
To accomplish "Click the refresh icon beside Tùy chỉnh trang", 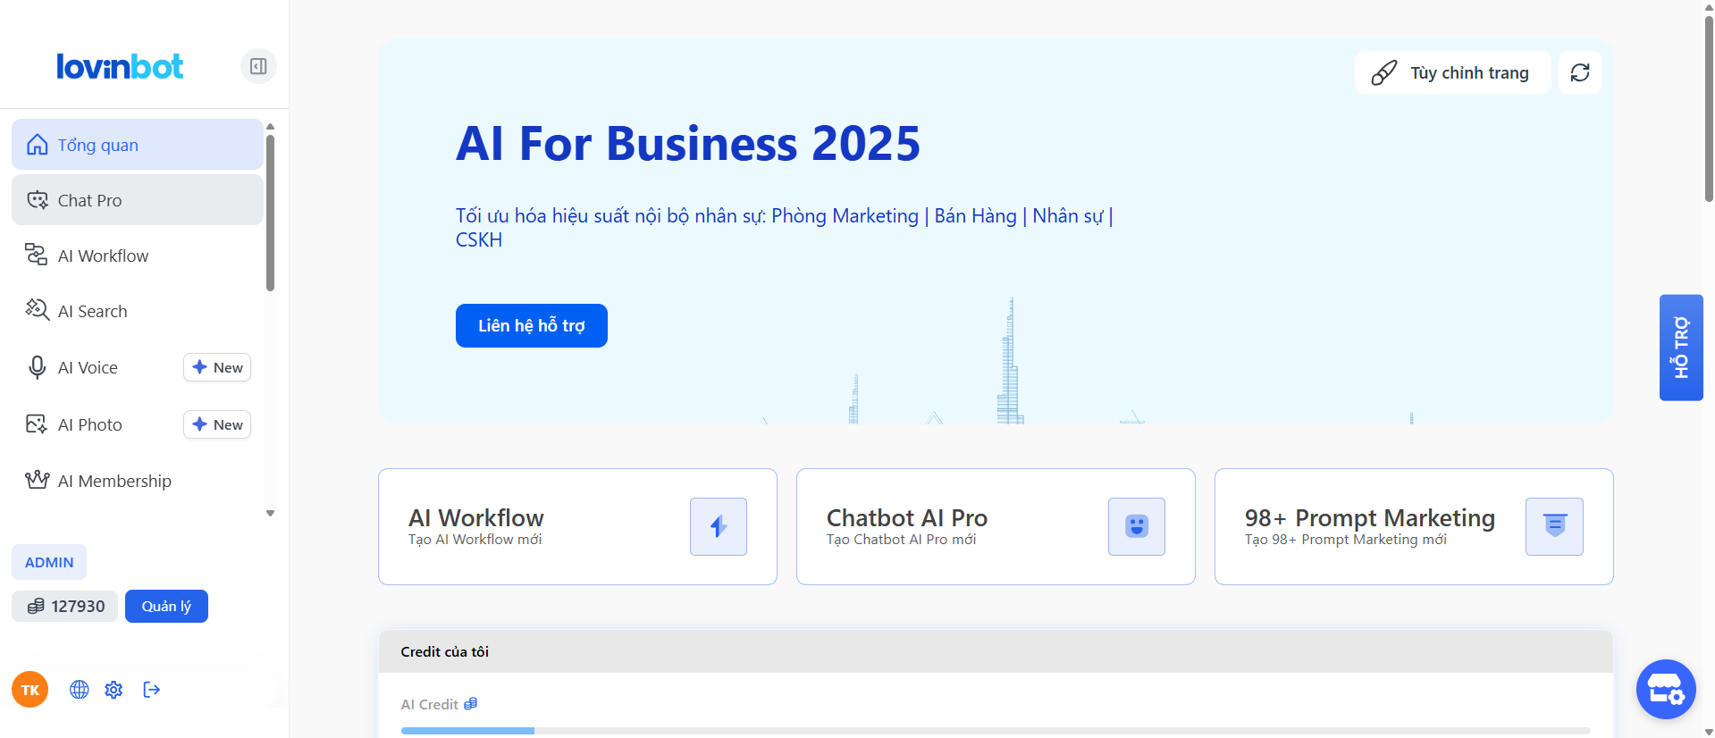I will 1579,72.
